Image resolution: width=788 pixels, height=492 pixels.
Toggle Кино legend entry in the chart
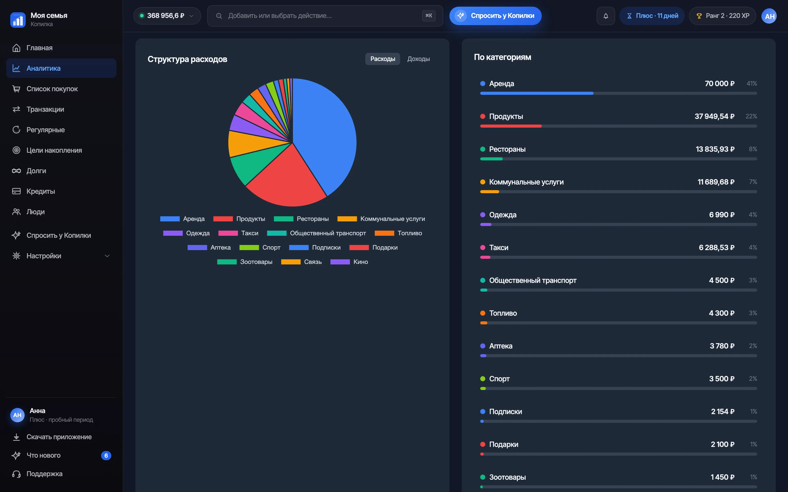point(349,262)
